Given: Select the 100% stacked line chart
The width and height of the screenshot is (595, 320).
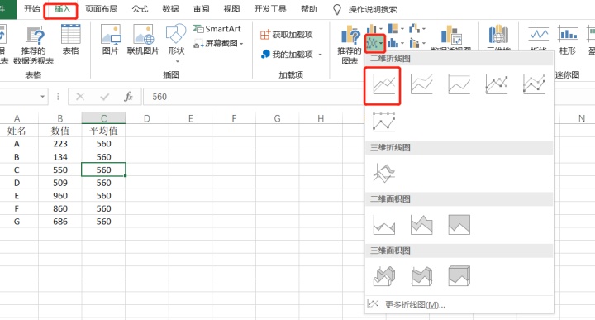Looking at the screenshot, I should (459, 84).
